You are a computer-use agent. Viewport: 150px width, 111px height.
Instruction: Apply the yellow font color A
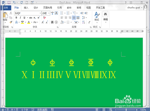coord(29,22)
